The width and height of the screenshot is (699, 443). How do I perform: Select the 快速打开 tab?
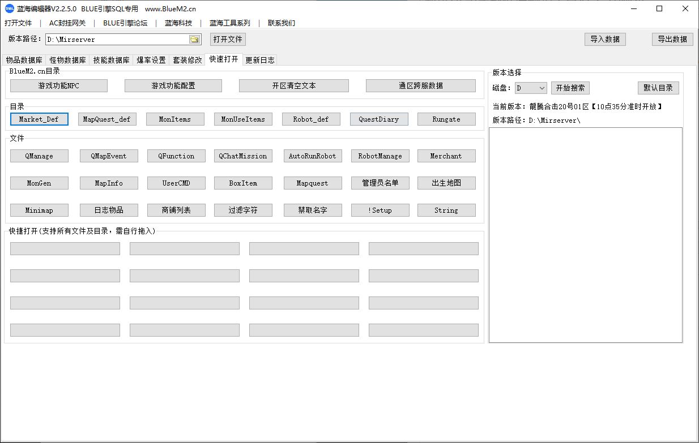coord(224,59)
